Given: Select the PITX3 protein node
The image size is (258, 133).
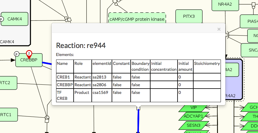Looking at the screenshot, I should click(189, 16).
